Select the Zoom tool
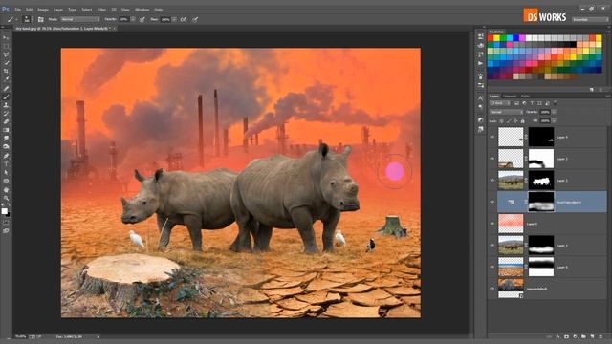This screenshot has width=612, height=344. pyautogui.click(x=6, y=198)
